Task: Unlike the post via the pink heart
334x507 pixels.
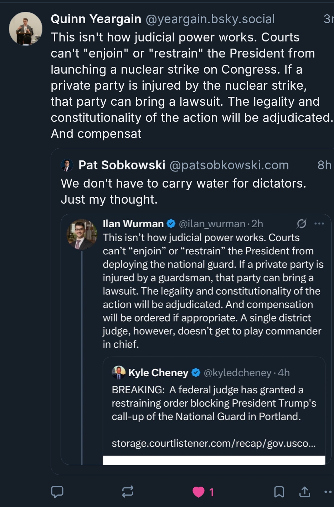Action: point(199,492)
